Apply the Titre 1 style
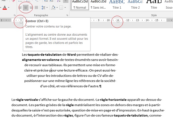 pos(117,5)
